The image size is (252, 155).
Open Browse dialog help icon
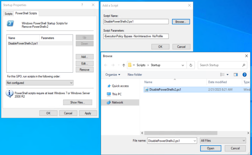pyautogui.click(x=244, y=75)
